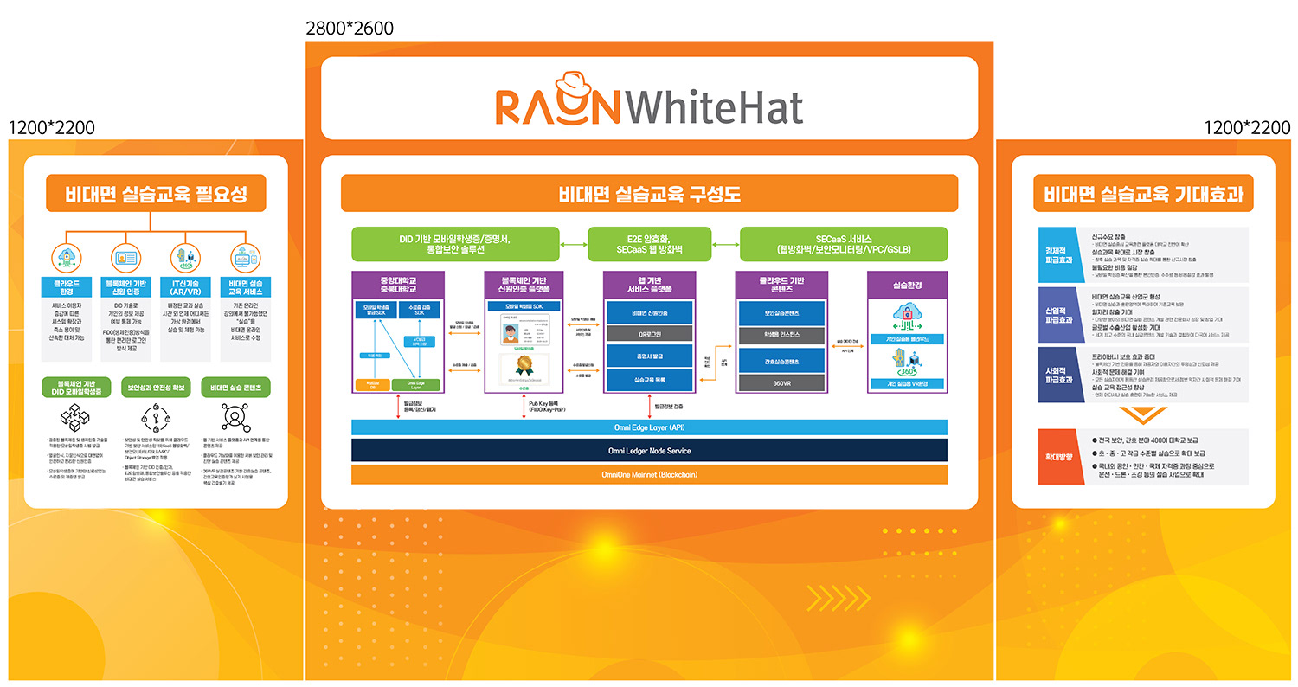Click the Omni Ledger Node Service bar
This screenshot has height=687, width=1298.
(649, 451)
